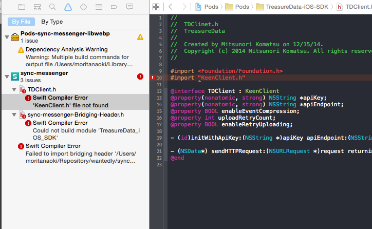Switch issue grouping to By Type
The image size is (372, 229).
[x=52, y=22]
